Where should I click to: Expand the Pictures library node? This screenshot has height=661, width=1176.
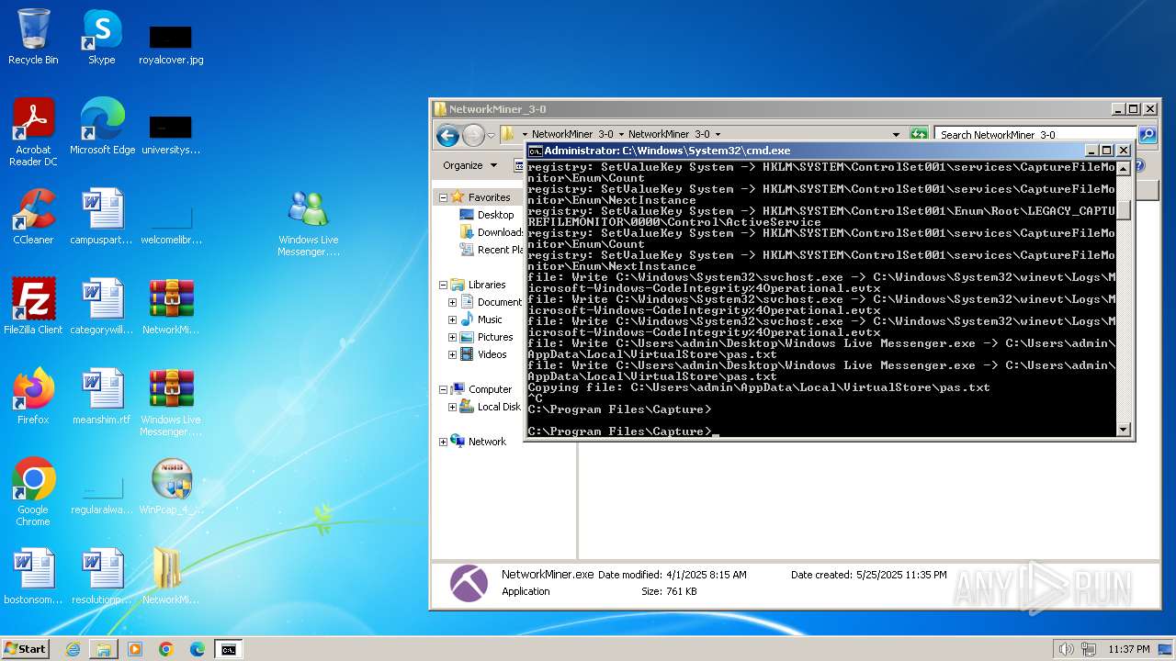pyautogui.click(x=452, y=337)
